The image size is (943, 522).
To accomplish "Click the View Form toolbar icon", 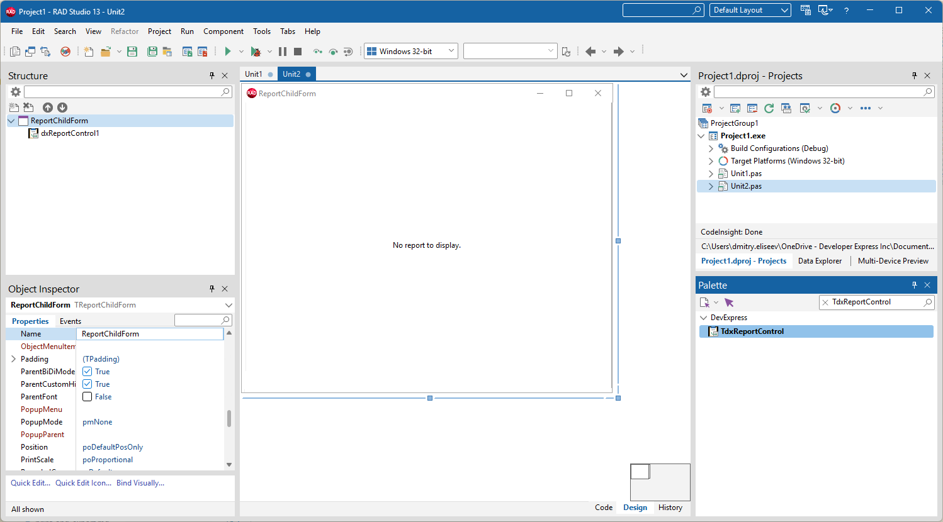I will pyautogui.click(x=30, y=52).
